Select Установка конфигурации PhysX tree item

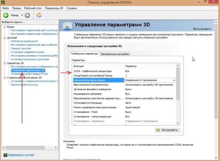(30, 74)
